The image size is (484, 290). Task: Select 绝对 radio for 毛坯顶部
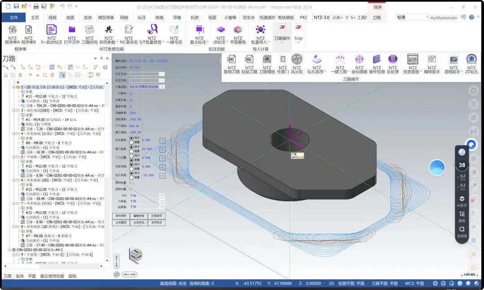pos(131,165)
